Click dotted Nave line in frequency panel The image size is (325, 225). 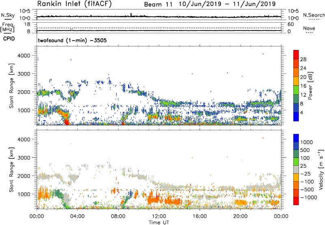pos(159,28)
